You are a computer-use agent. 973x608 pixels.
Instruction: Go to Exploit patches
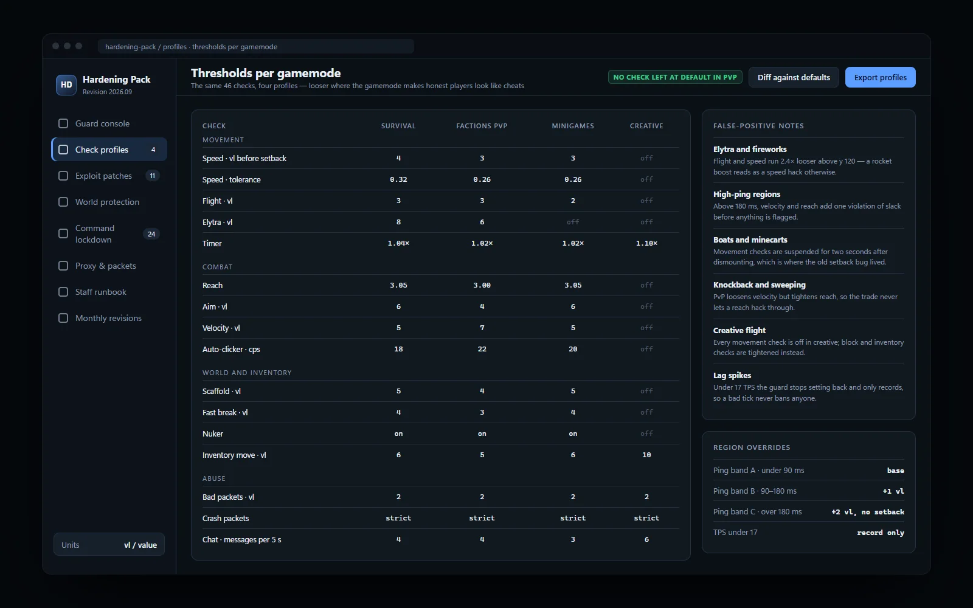[109, 176]
